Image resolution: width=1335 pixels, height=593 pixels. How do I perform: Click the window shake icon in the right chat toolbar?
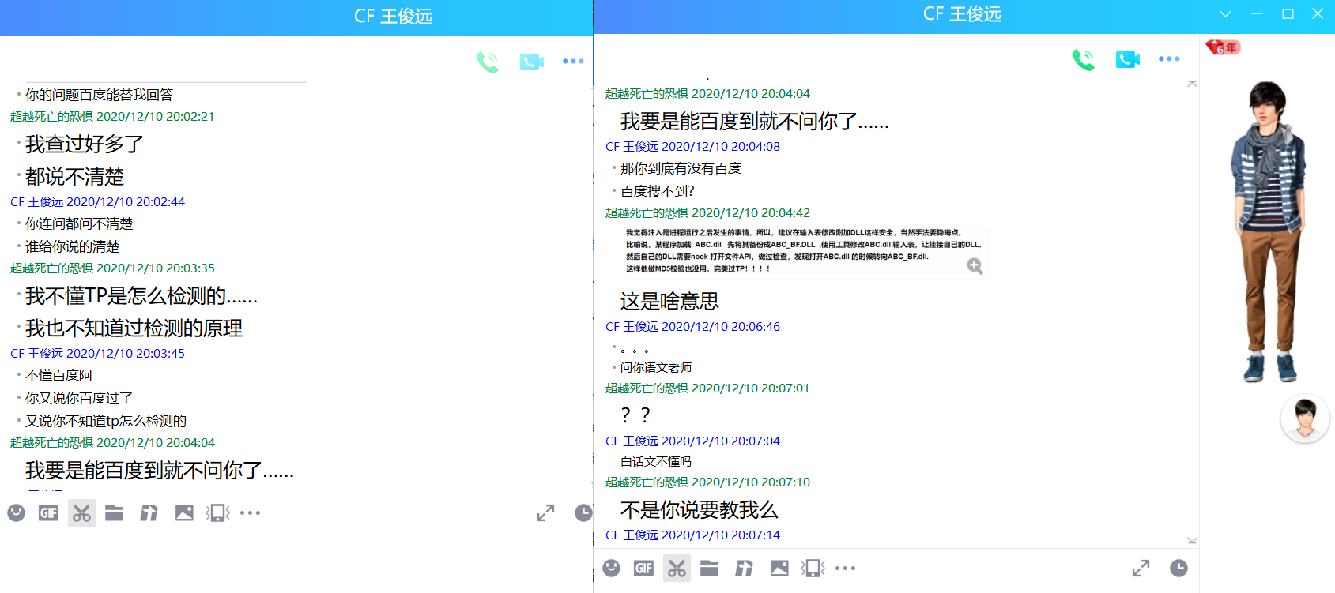tap(813, 569)
